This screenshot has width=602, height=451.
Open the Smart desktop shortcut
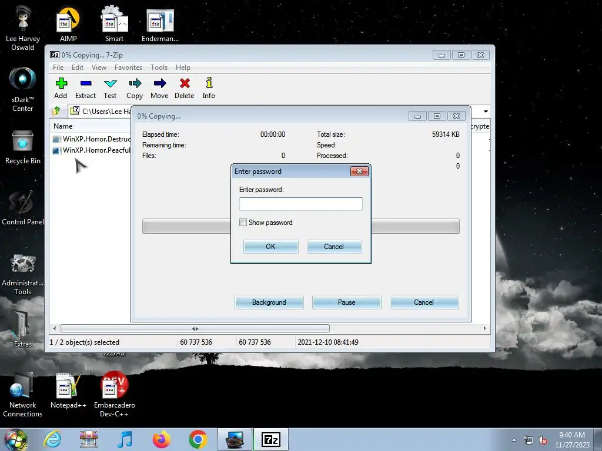tap(114, 23)
